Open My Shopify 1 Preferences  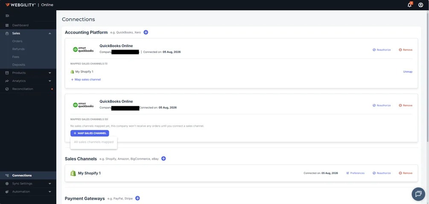[x=356, y=173]
